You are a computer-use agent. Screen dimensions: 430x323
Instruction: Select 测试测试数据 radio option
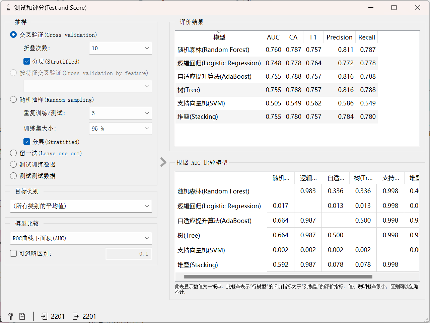click(13, 176)
